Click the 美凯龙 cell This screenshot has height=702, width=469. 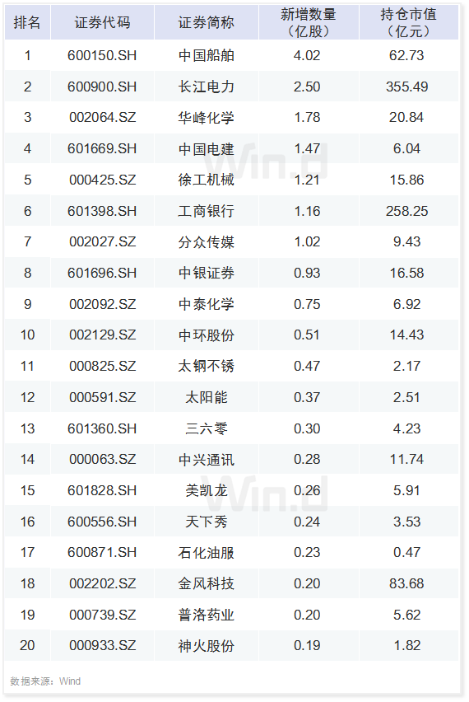(206, 491)
